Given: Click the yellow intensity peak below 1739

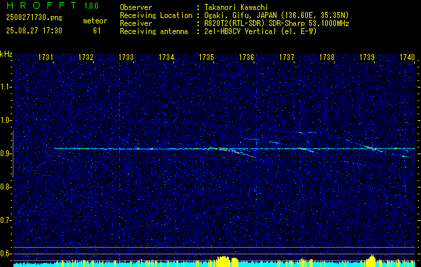Looking at the screenshot, I should [x=371, y=261].
